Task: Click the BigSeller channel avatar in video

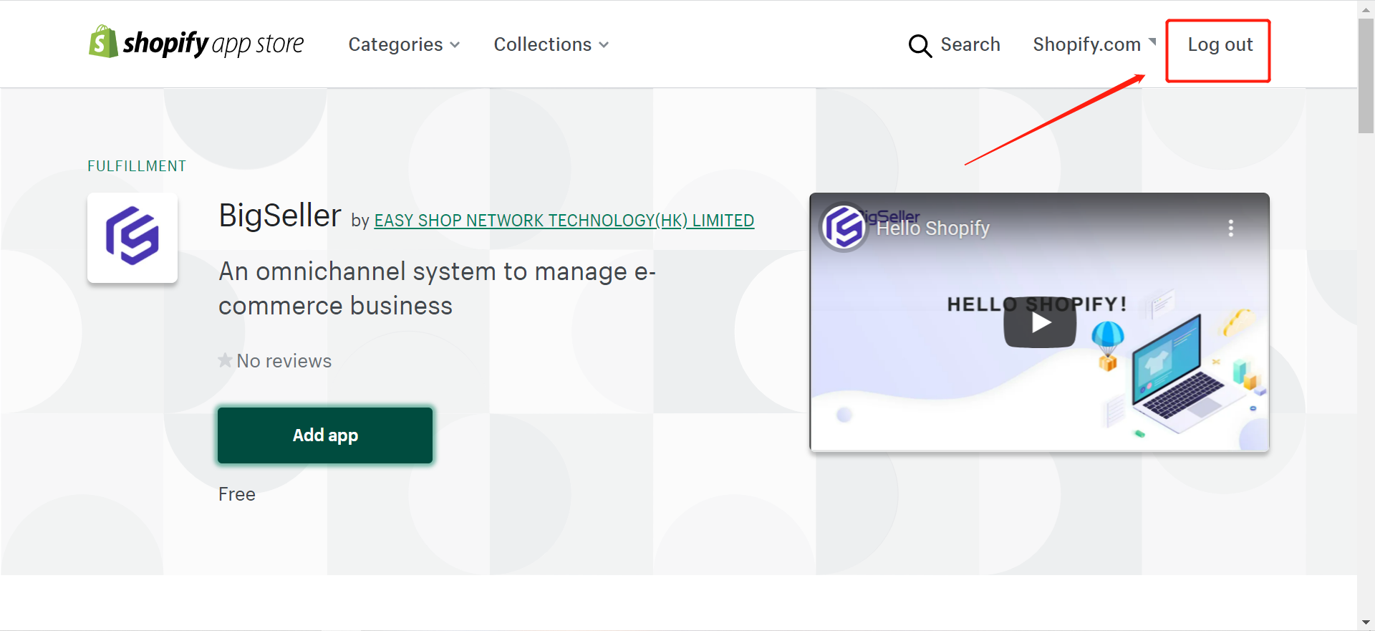Action: pyautogui.click(x=844, y=227)
